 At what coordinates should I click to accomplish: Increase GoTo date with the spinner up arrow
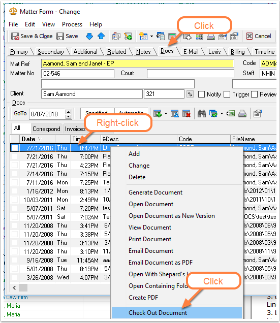[x=68, y=112]
